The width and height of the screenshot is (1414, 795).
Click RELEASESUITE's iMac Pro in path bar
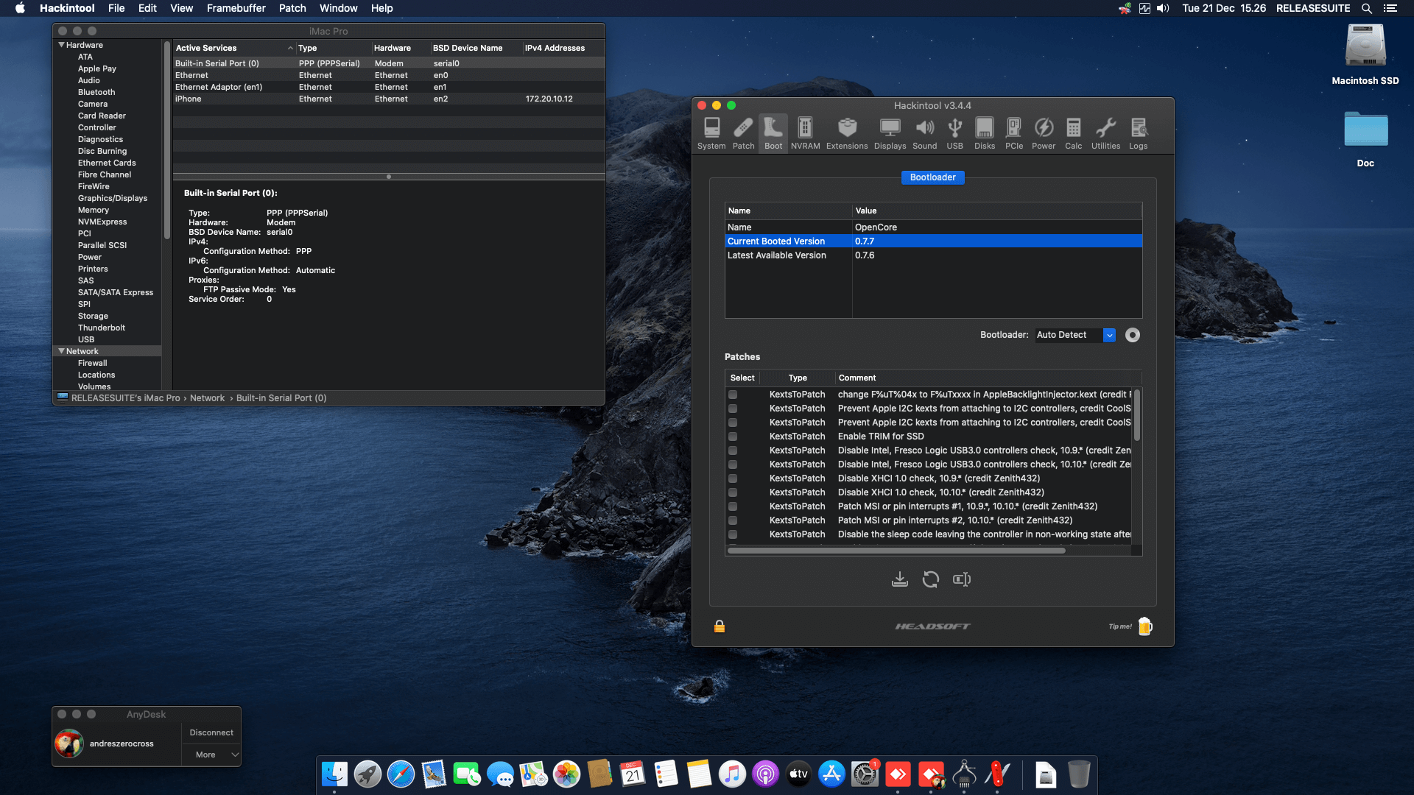coord(125,398)
